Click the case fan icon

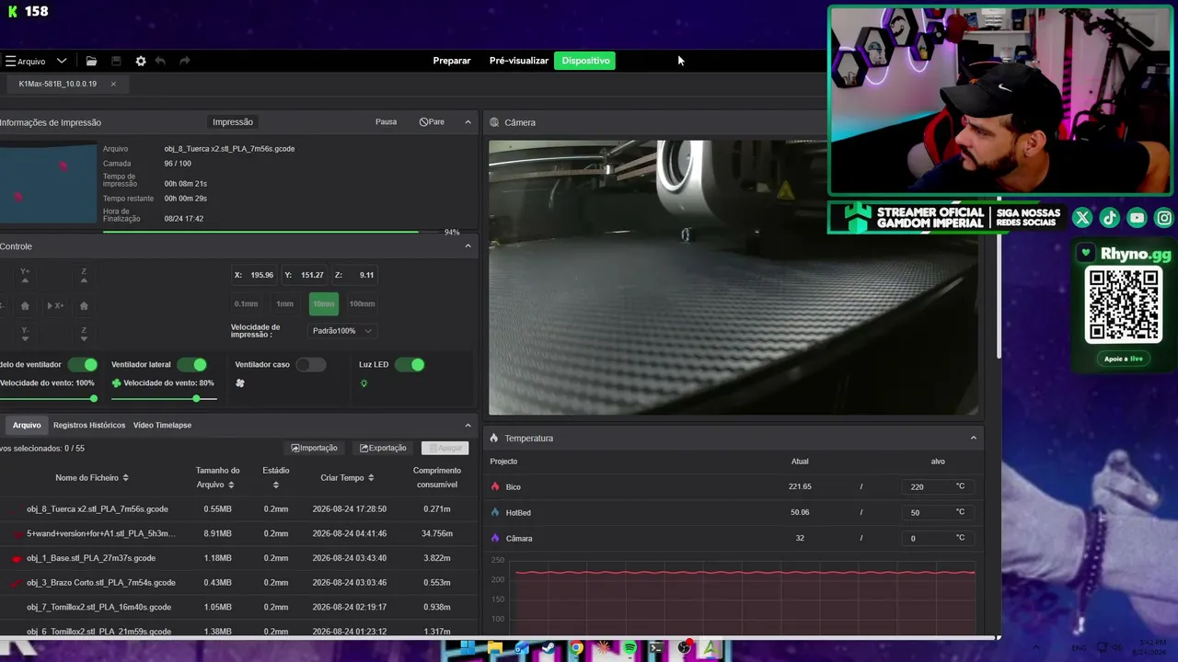(240, 382)
